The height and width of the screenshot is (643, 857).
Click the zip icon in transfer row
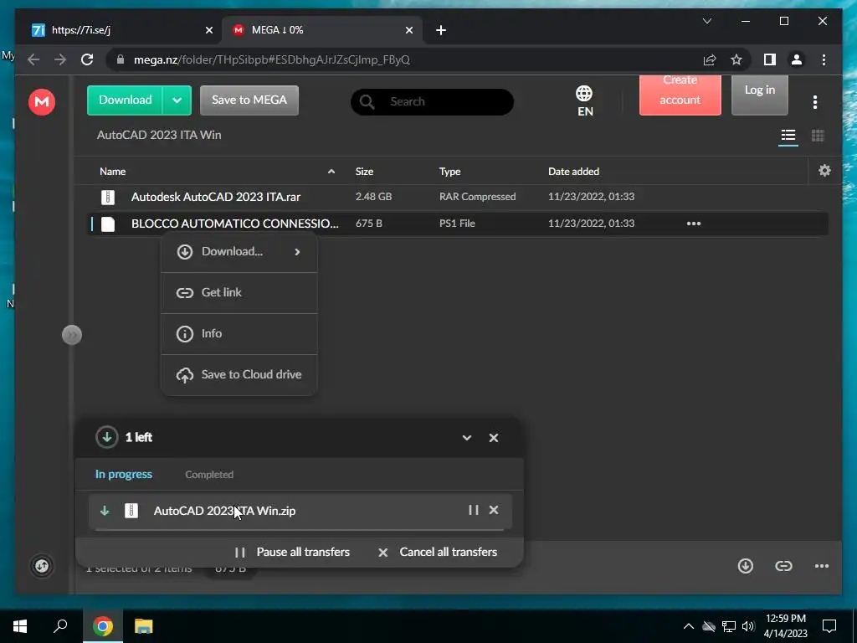[131, 511]
